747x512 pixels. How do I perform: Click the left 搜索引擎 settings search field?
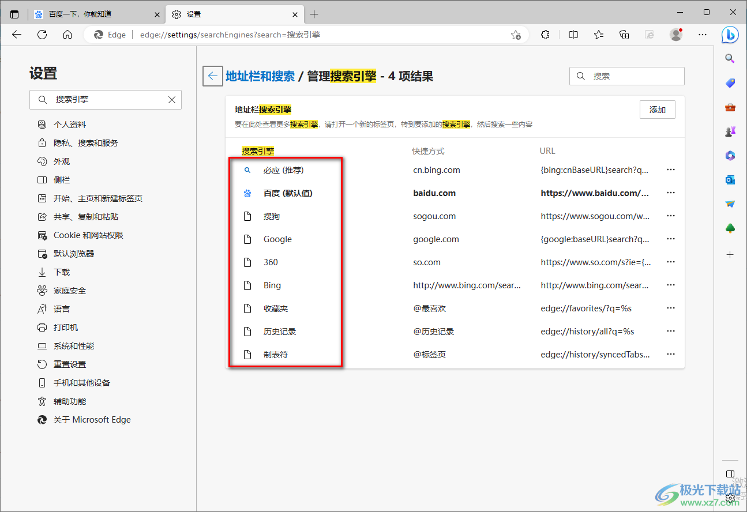point(106,100)
